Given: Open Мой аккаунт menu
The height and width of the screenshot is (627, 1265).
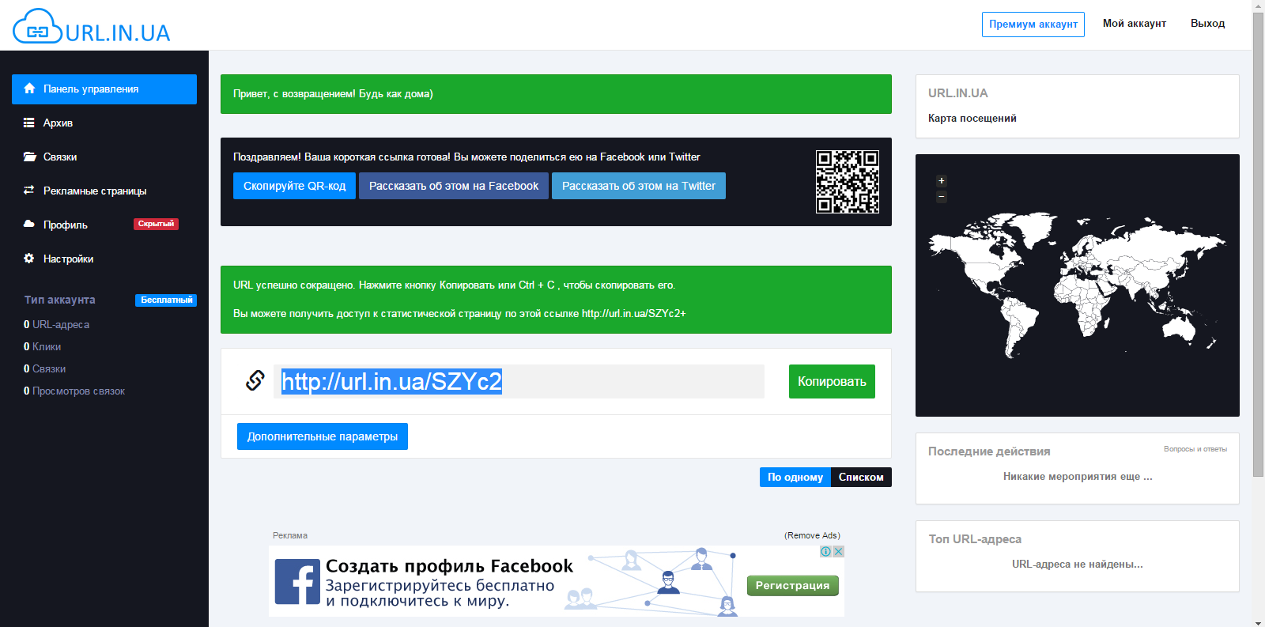Looking at the screenshot, I should point(1134,24).
